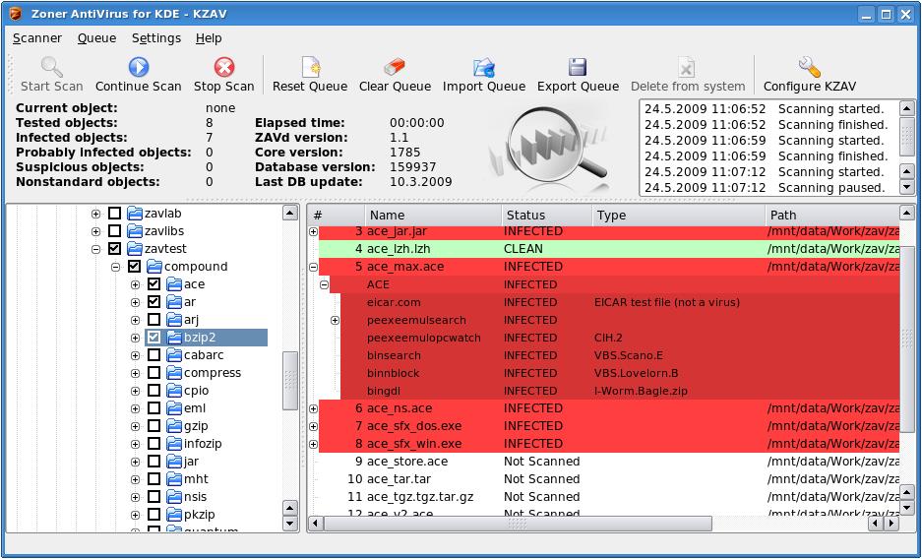Screen dimensions: 922x559
Task: Expand the ace_sfx_win.exe result row
Action: (314, 444)
